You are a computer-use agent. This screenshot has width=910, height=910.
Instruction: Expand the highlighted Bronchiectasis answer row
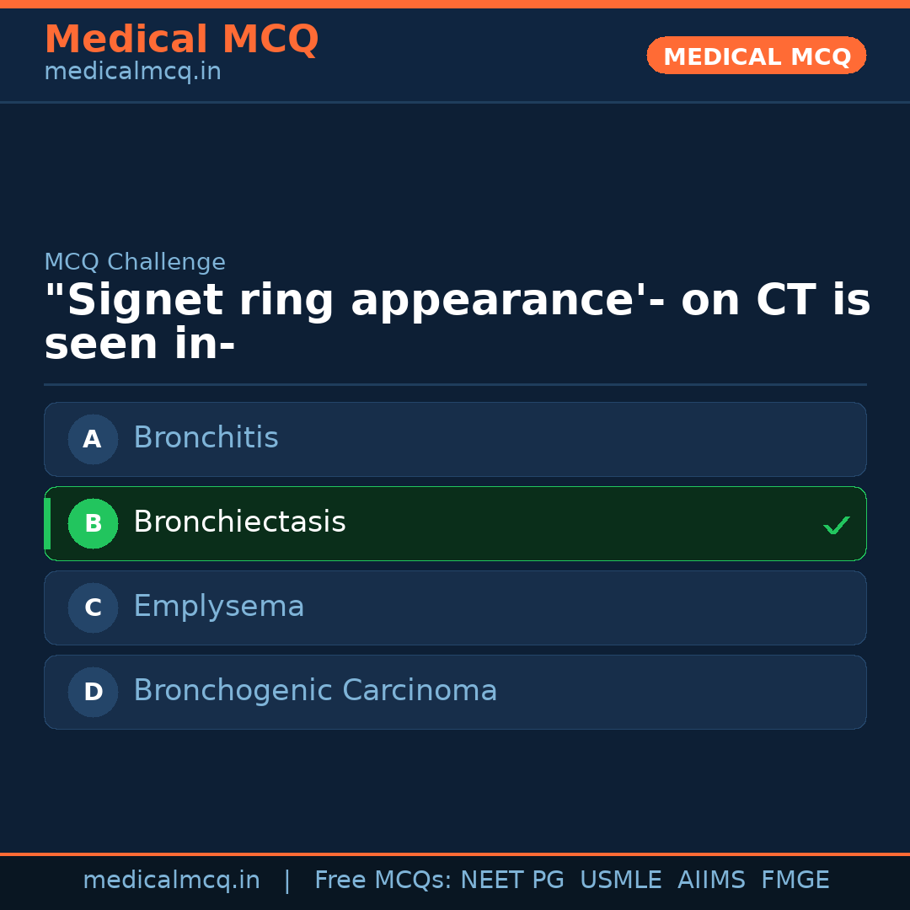(x=455, y=523)
